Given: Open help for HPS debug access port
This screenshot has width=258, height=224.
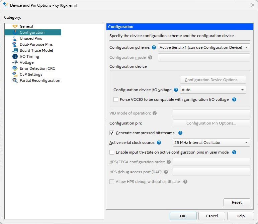Looking at the screenshot, I should coord(166,172).
